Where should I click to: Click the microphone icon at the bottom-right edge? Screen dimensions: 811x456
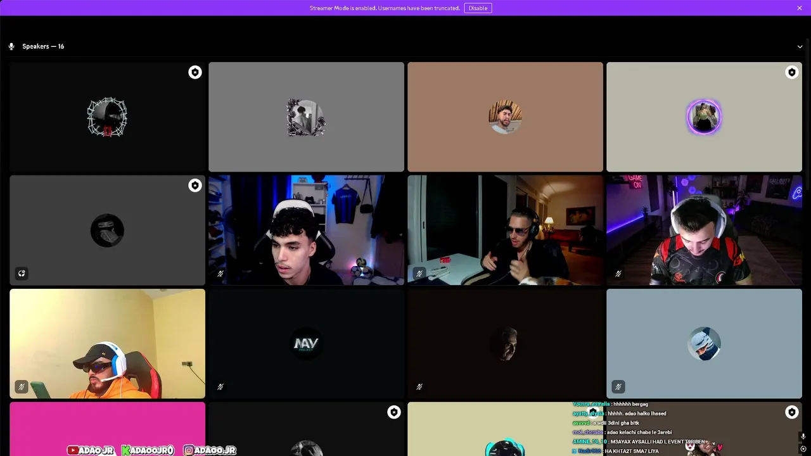coord(803,436)
